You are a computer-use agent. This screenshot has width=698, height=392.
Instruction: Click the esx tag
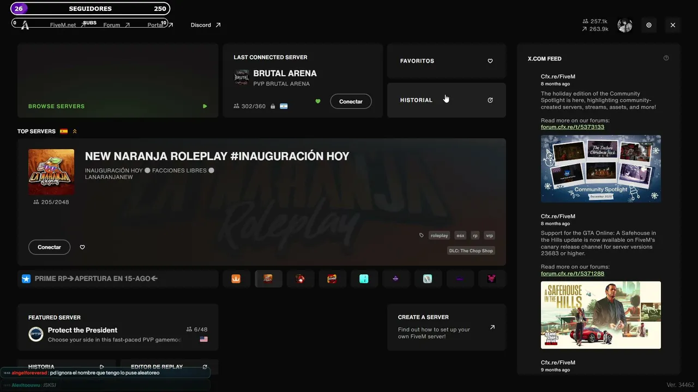click(460, 236)
